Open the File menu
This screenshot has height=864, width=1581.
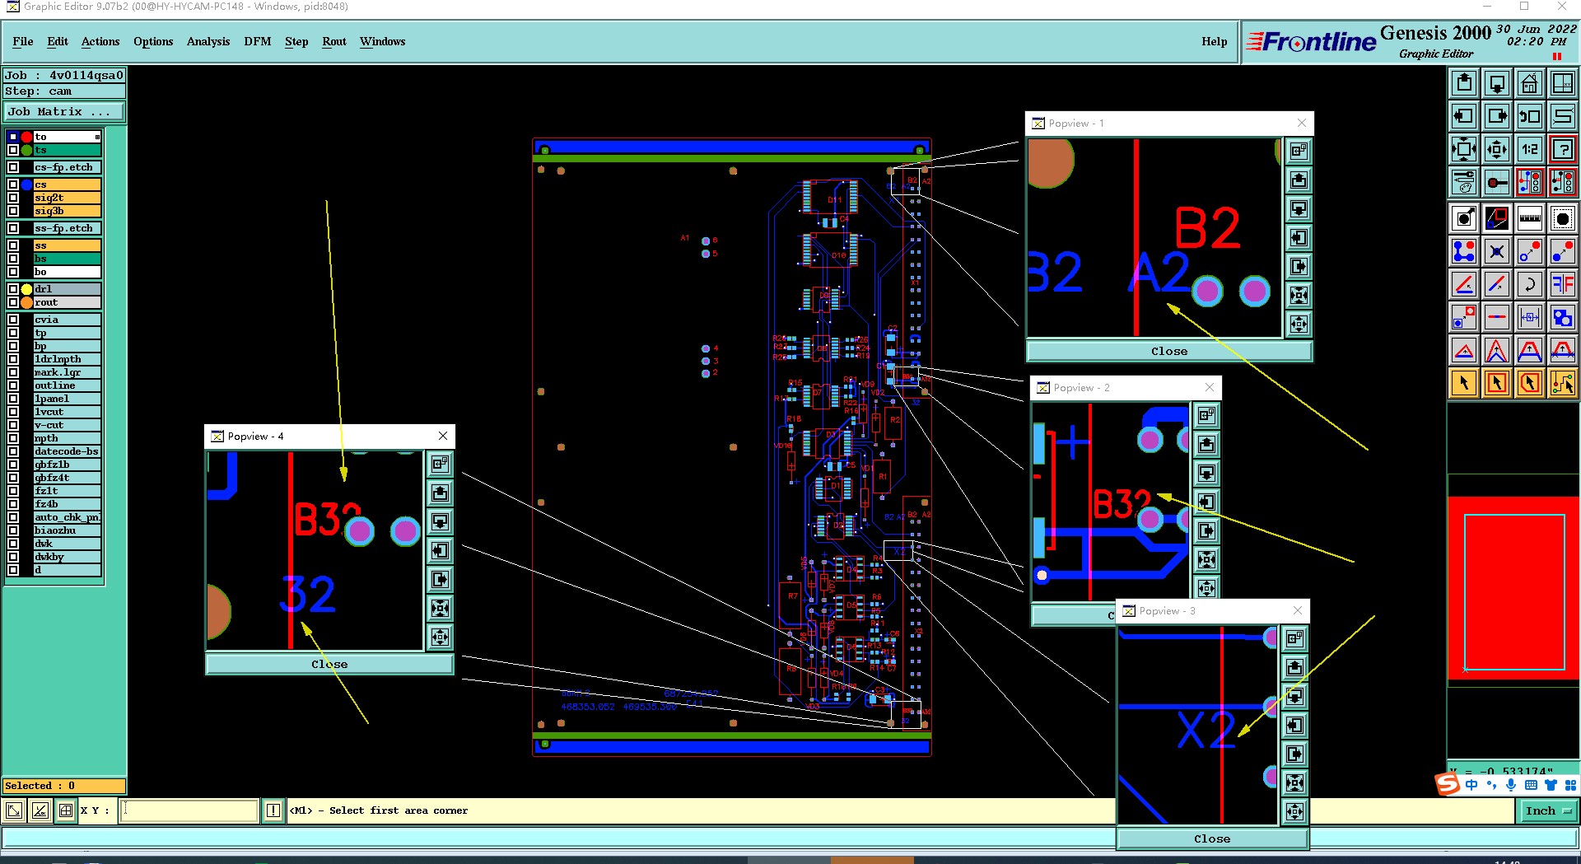point(23,41)
